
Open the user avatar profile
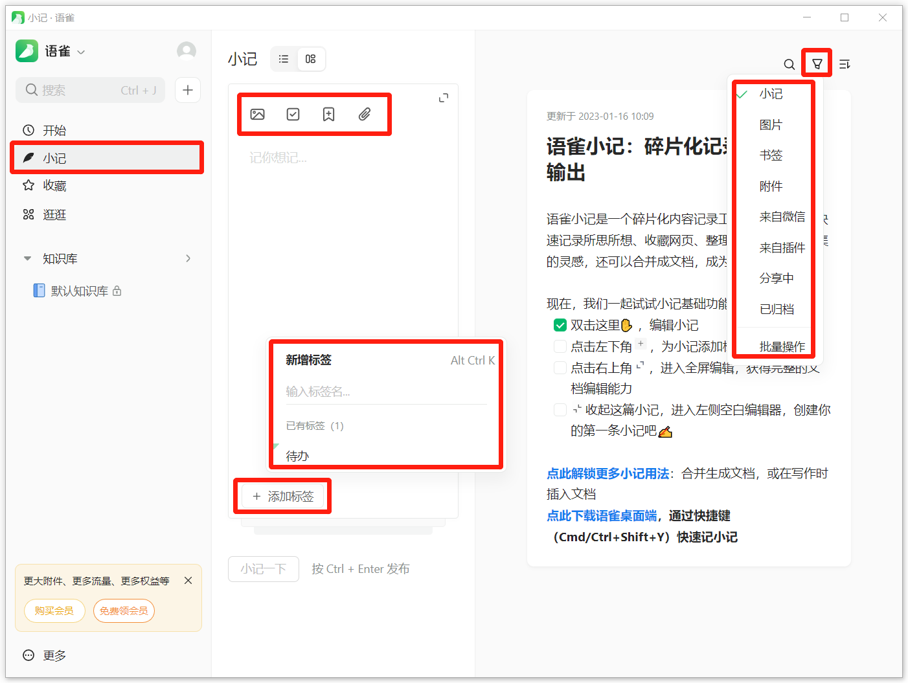click(x=187, y=51)
